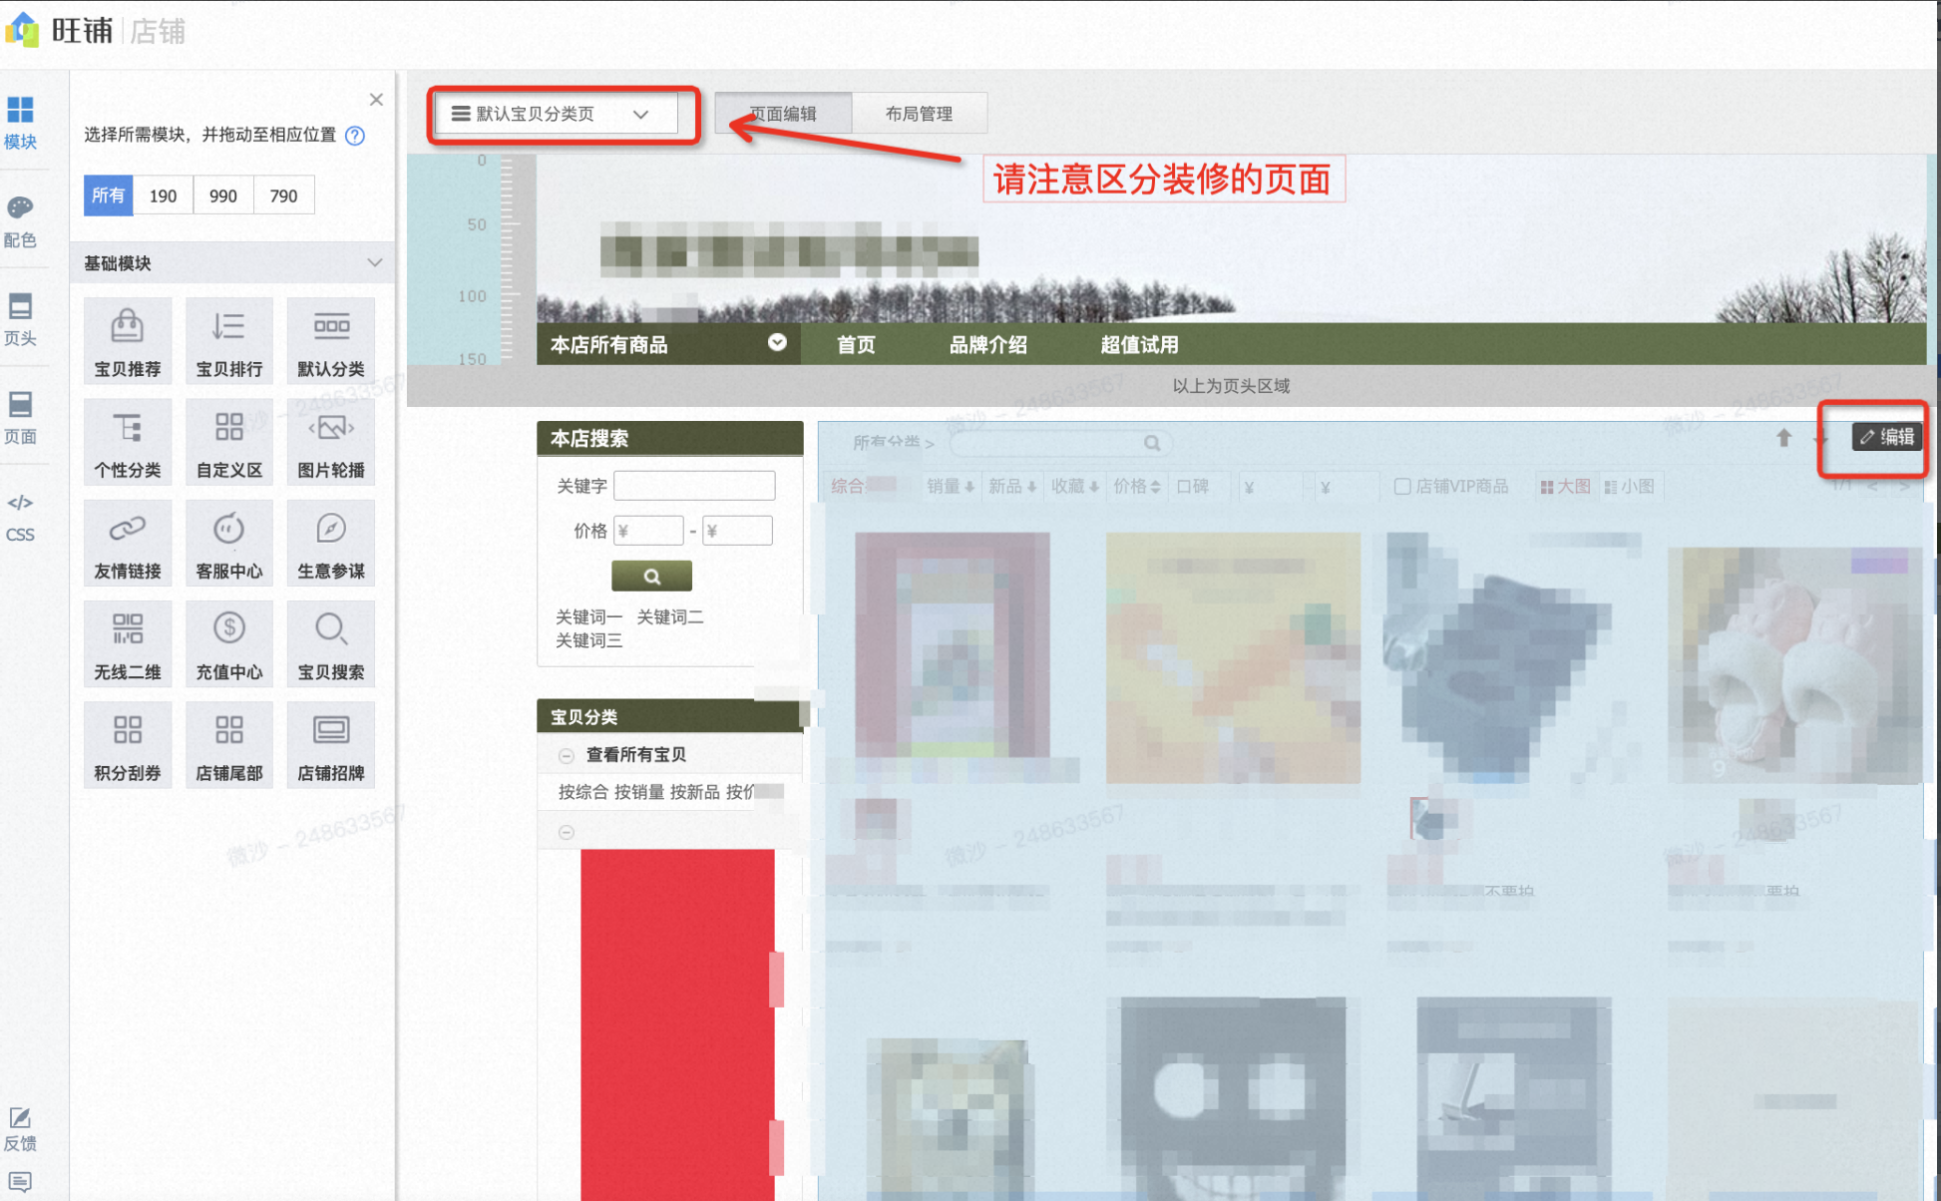Click the 关键词三 keyword link
The width and height of the screenshot is (1941, 1201).
tap(588, 641)
